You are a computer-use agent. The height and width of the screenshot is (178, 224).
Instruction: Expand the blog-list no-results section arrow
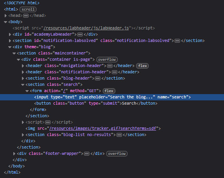tap(23, 135)
